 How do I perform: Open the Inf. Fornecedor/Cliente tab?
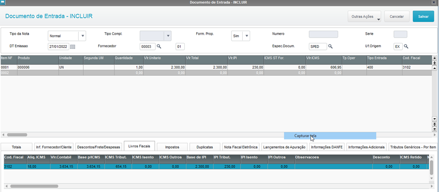point(54,147)
